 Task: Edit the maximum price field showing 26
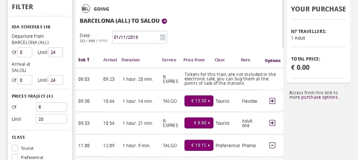pyautogui.click(x=52, y=119)
